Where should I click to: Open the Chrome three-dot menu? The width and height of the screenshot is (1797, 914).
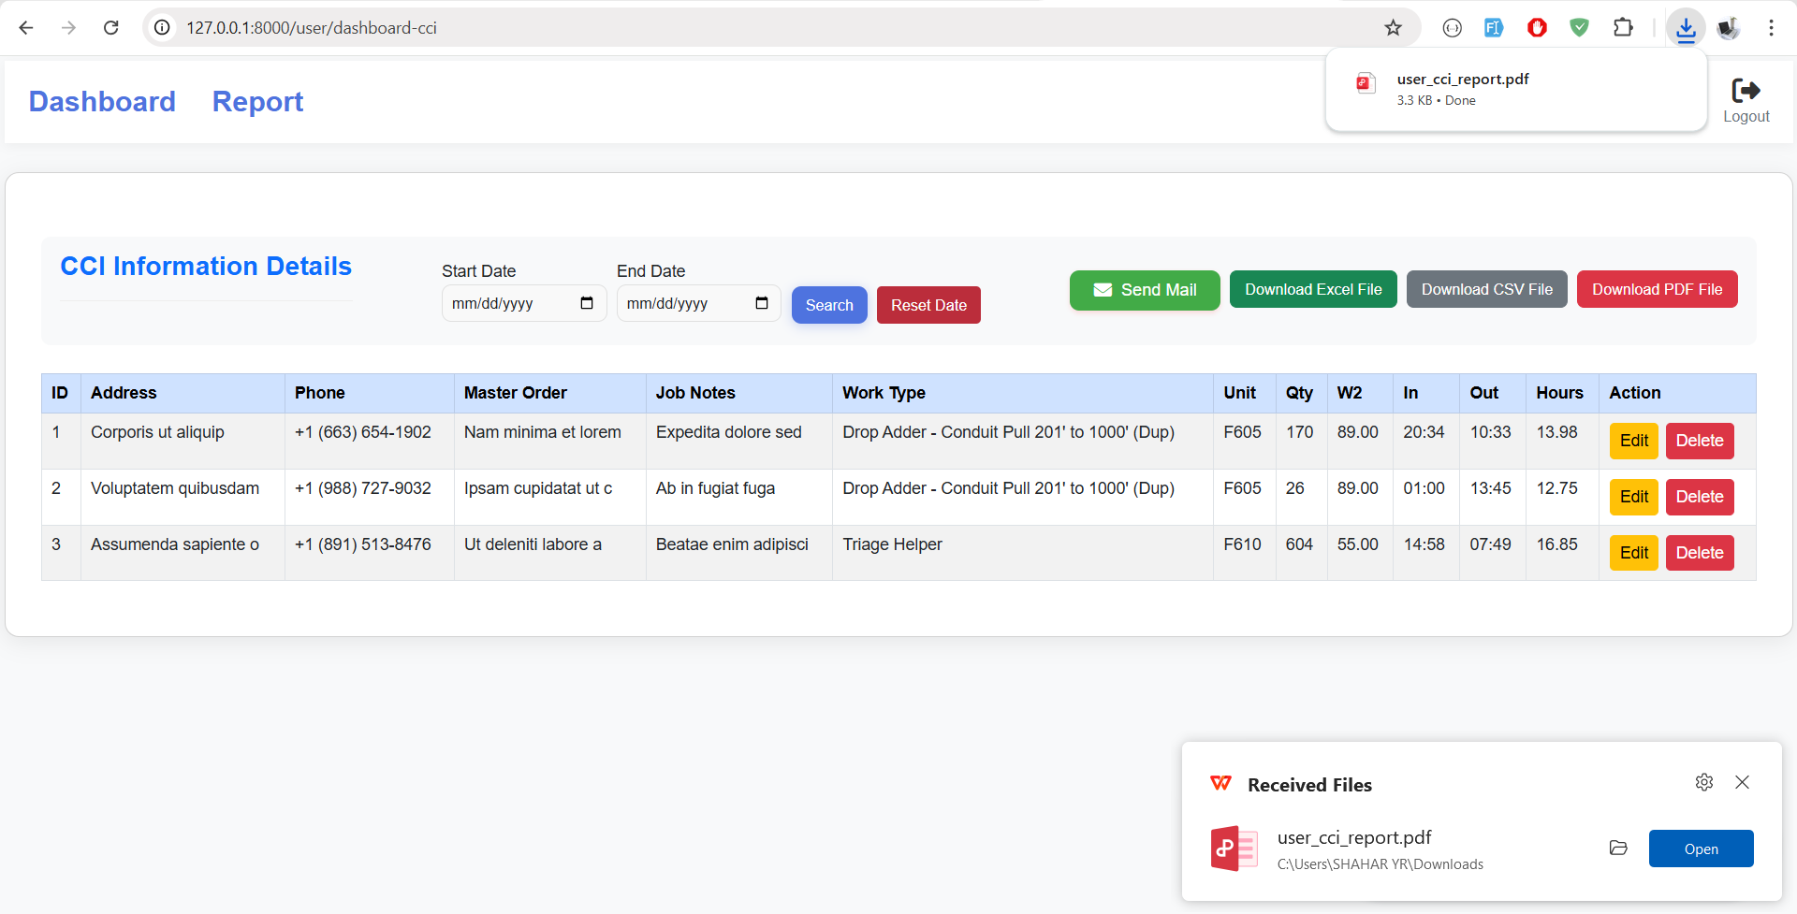point(1771,28)
